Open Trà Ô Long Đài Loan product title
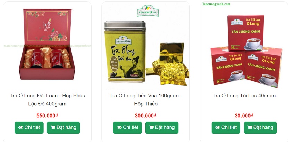This screenshot has height=142, width=288. (48, 100)
